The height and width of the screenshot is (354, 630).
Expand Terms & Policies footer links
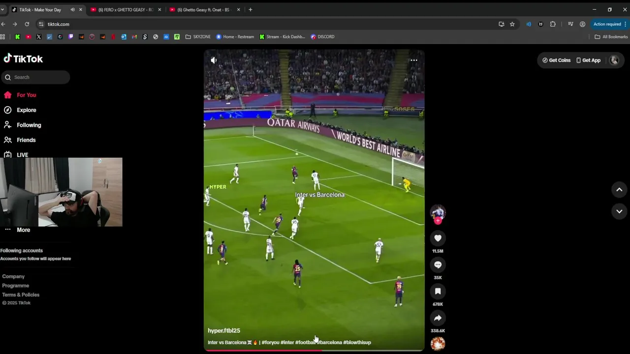point(21,295)
